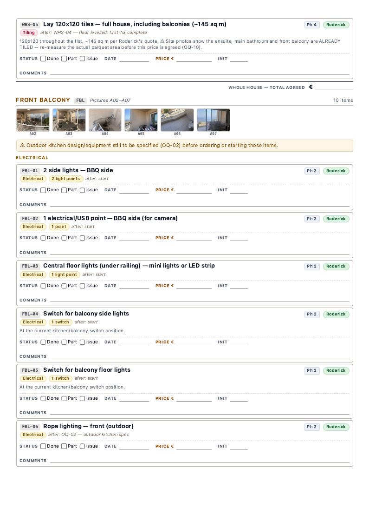
Task: Click the Tiling tag on WHS-05
Action: (x=29, y=33)
